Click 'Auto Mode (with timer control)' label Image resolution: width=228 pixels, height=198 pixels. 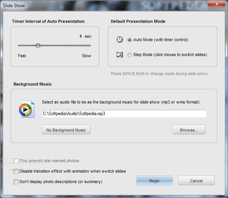[x=161, y=40]
